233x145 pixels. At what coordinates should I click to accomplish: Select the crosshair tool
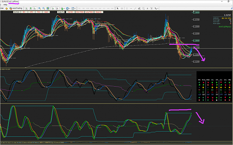[x=122, y=8]
